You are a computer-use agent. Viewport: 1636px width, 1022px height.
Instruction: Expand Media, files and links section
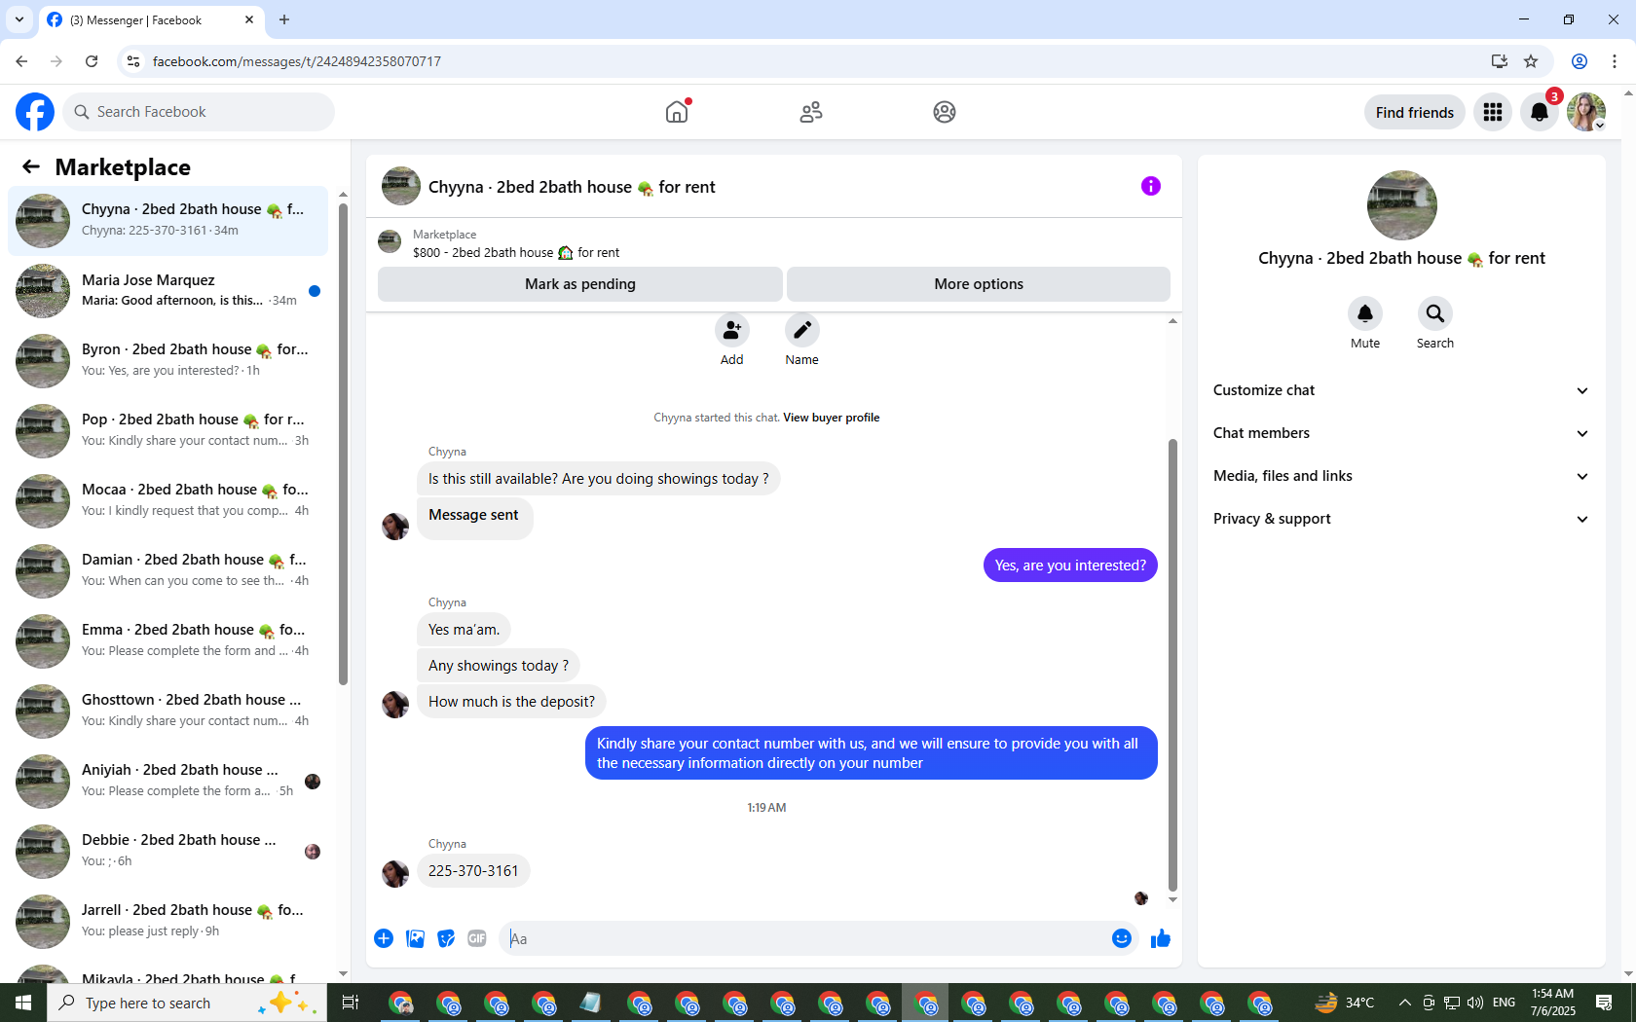(x=1401, y=476)
